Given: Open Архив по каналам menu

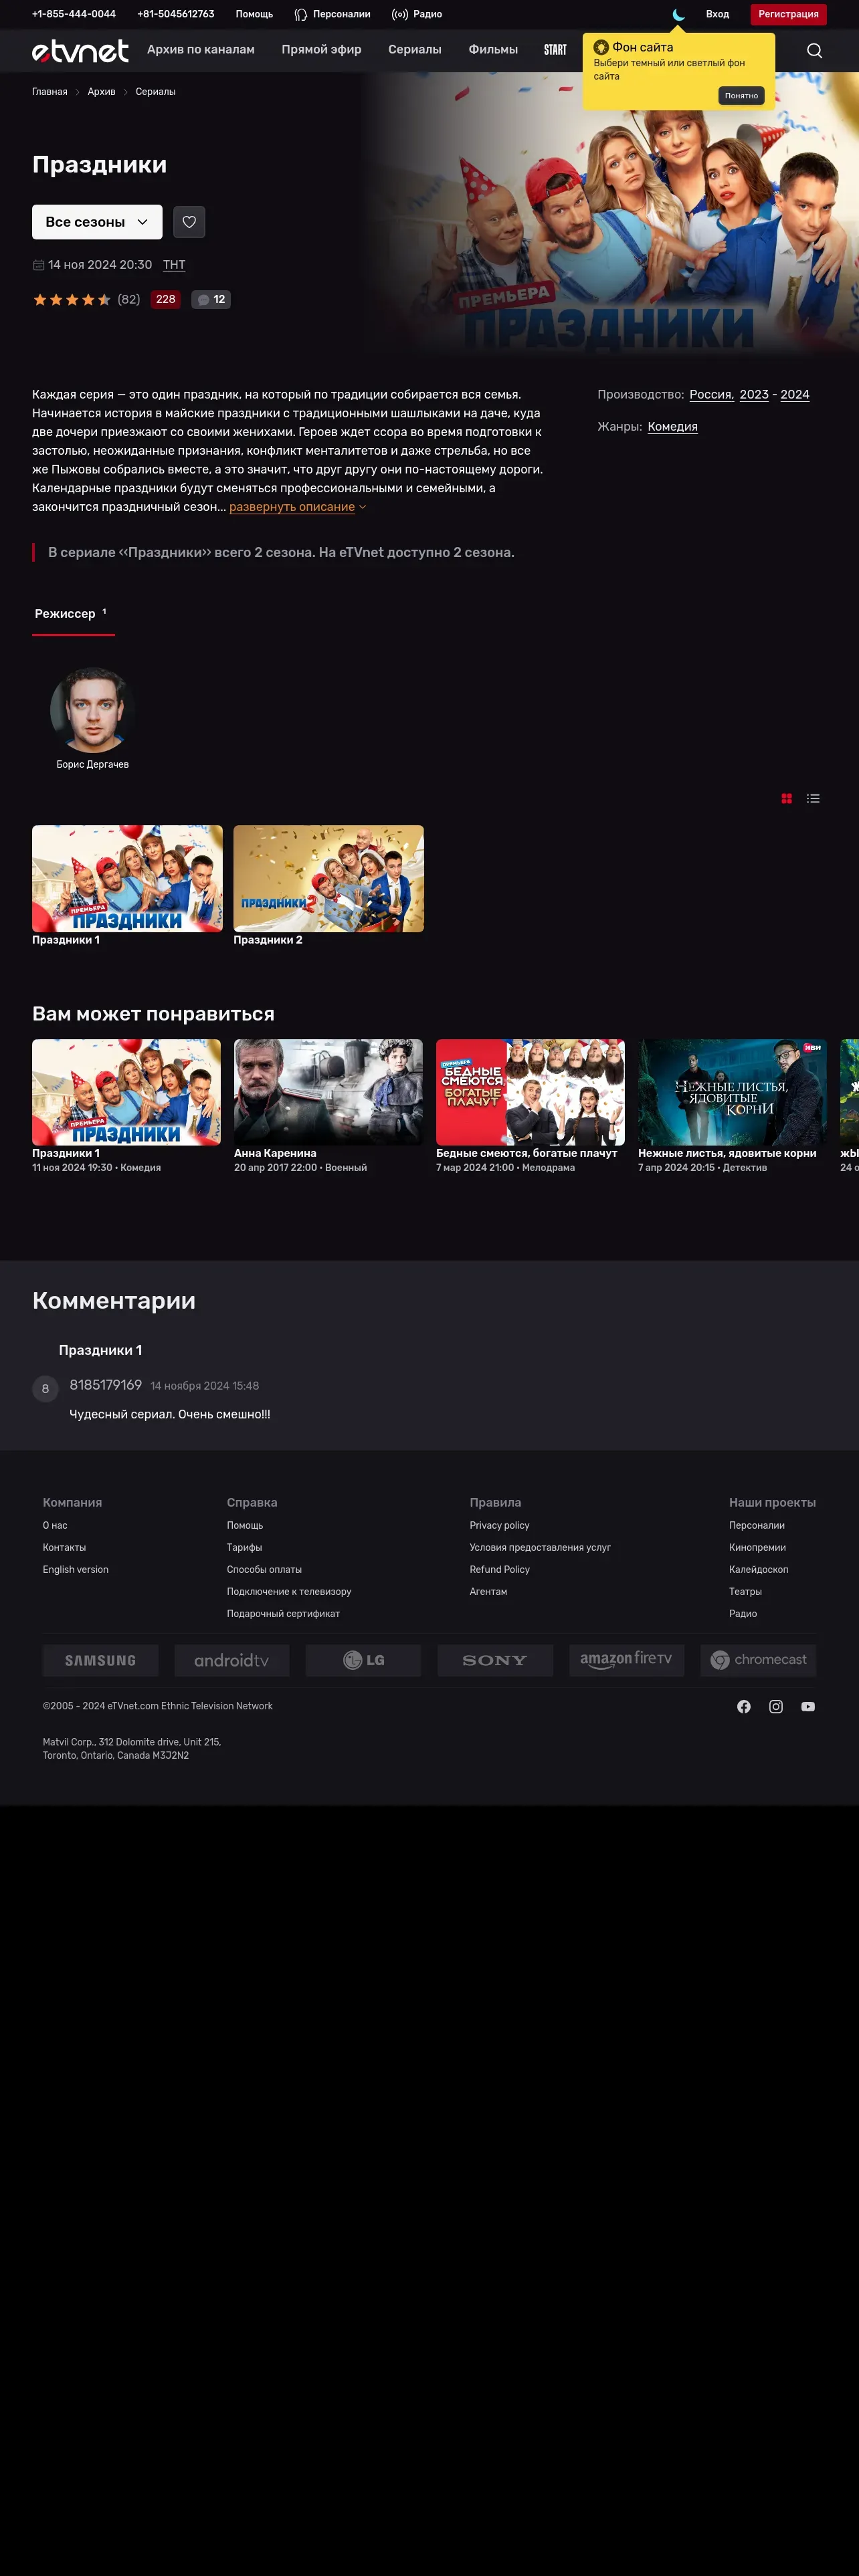Looking at the screenshot, I should click(x=200, y=50).
